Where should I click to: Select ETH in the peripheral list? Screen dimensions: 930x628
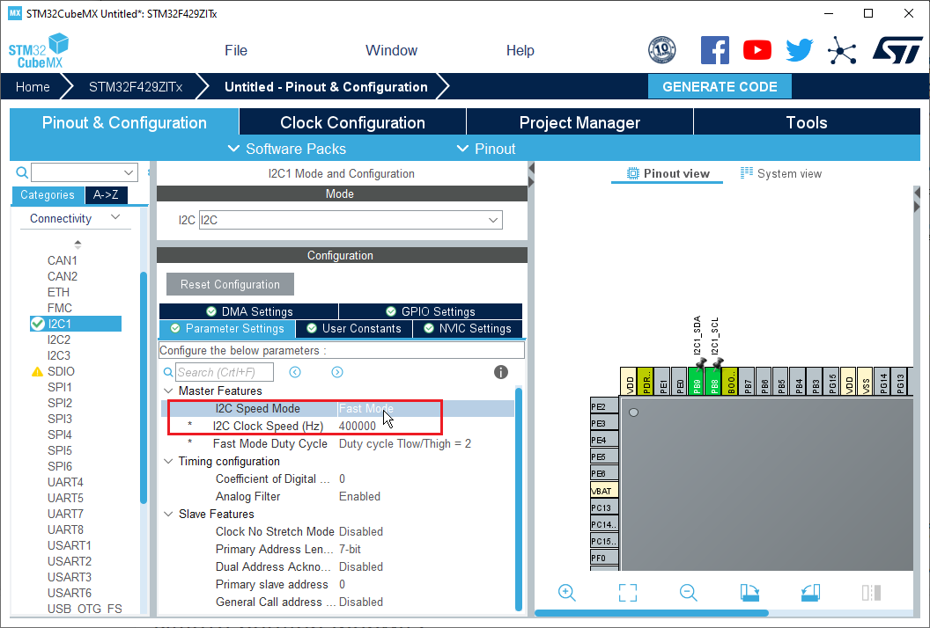click(x=58, y=292)
